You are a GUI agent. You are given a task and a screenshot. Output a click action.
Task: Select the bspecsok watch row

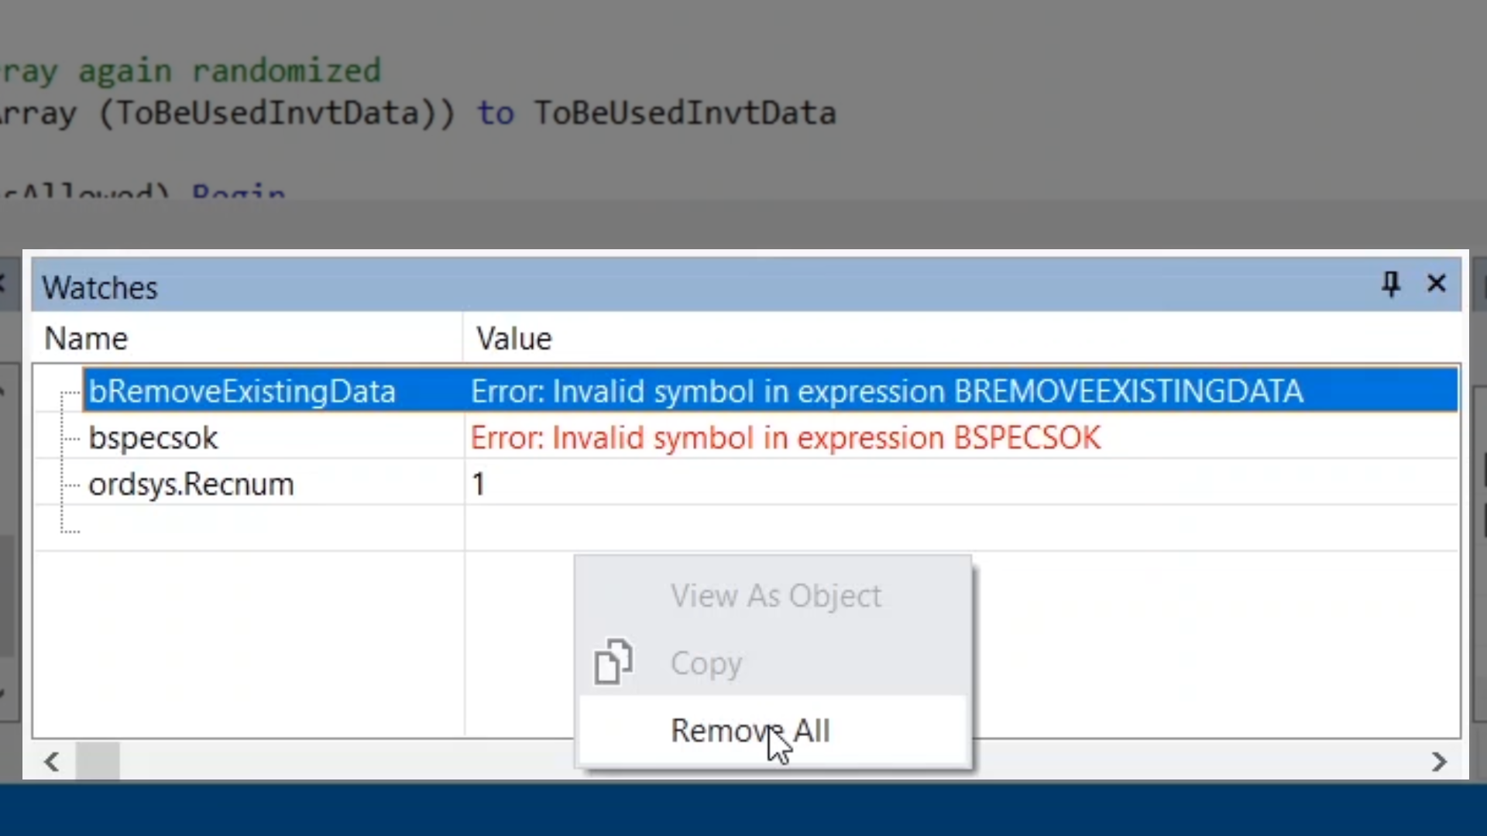[153, 438]
